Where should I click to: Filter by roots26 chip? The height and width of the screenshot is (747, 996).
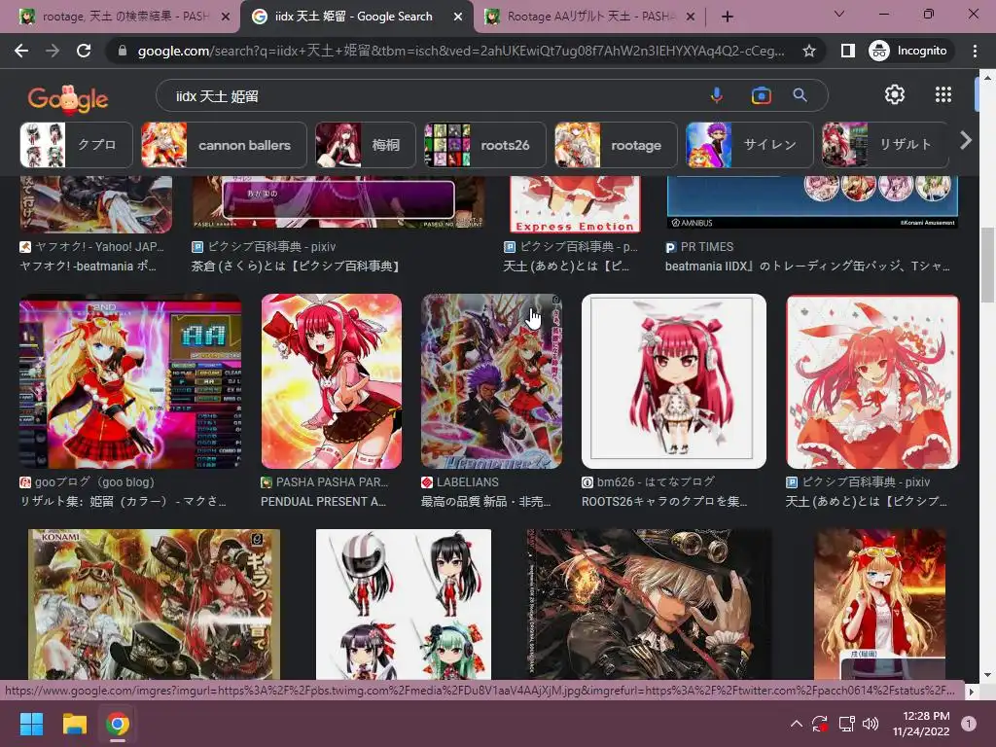[x=484, y=145]
